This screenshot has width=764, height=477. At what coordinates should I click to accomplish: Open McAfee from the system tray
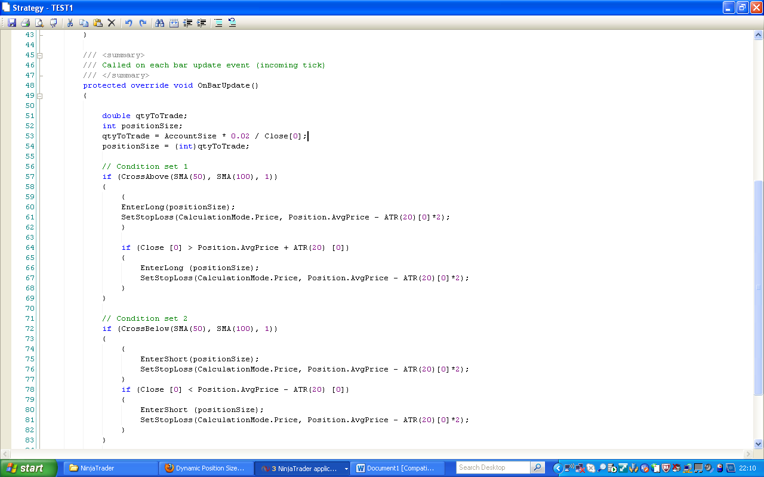click(666, 468)
